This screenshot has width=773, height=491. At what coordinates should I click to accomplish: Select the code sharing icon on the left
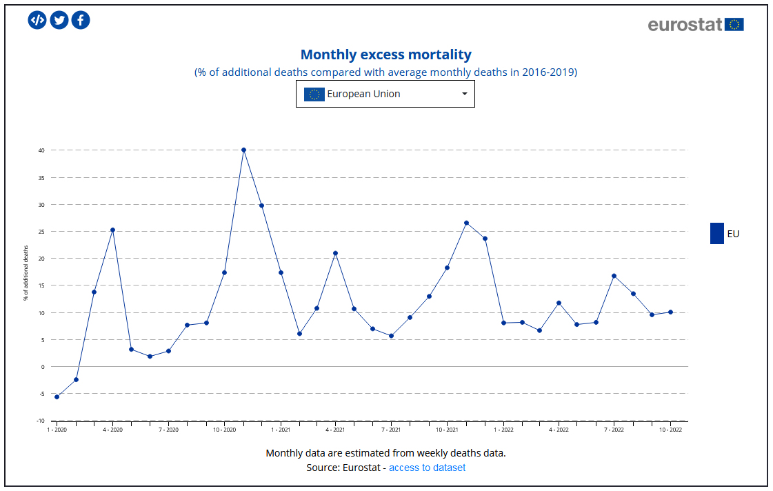(x=38, y=20)
